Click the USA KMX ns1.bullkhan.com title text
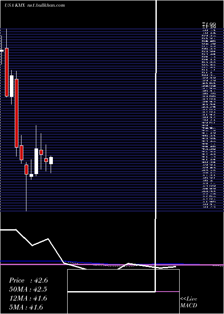 tap(35, 5)
